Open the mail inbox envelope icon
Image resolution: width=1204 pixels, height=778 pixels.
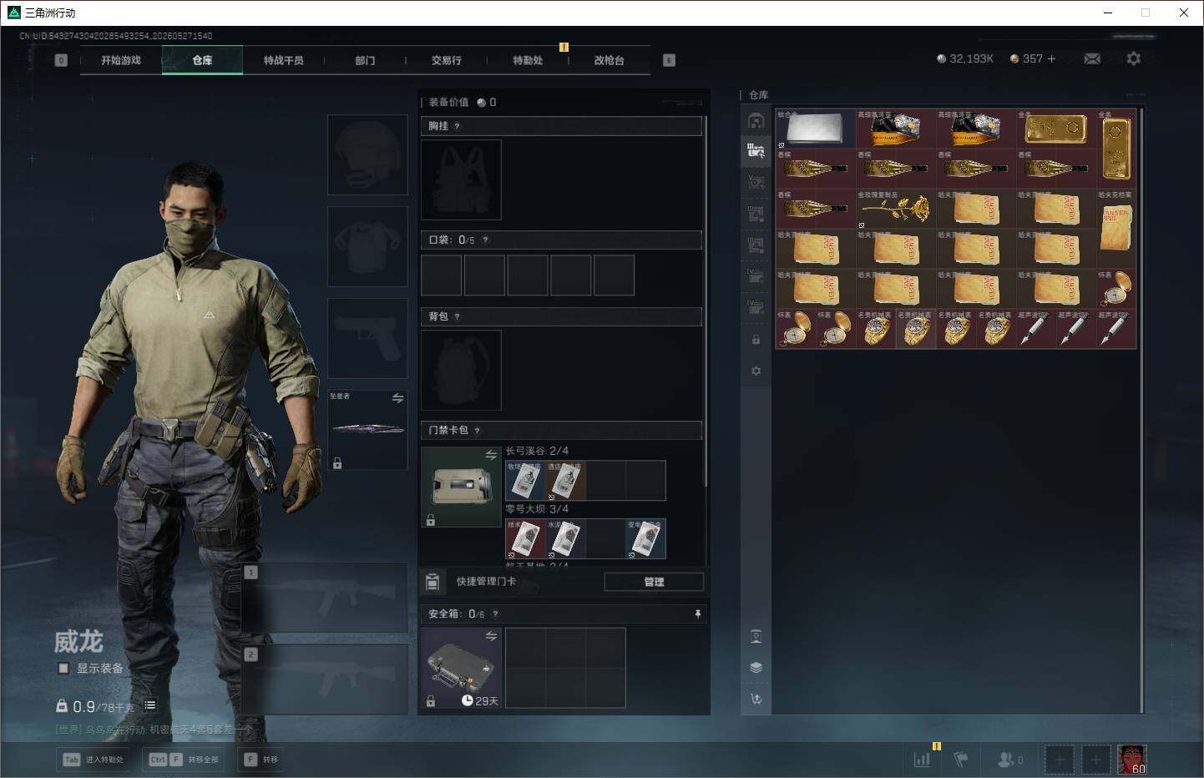[1092, 58]
